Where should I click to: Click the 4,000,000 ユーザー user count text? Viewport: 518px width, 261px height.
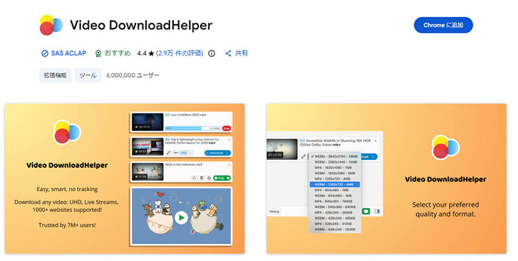click(x=133, y=75)
